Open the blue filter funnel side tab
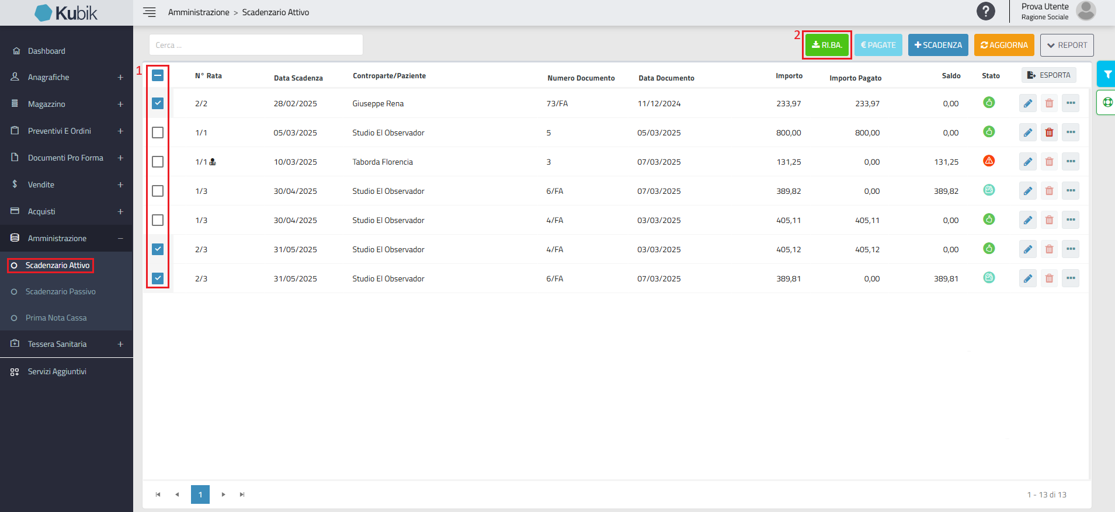 pos(1107,74)
